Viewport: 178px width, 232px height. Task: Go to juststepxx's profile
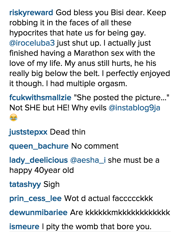tap(28, 132)
